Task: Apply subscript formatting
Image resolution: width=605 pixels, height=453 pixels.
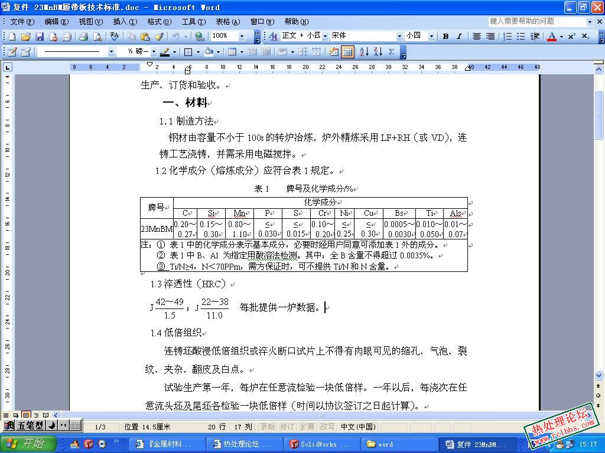Action: pyautogui.click(x=586, y=37)
